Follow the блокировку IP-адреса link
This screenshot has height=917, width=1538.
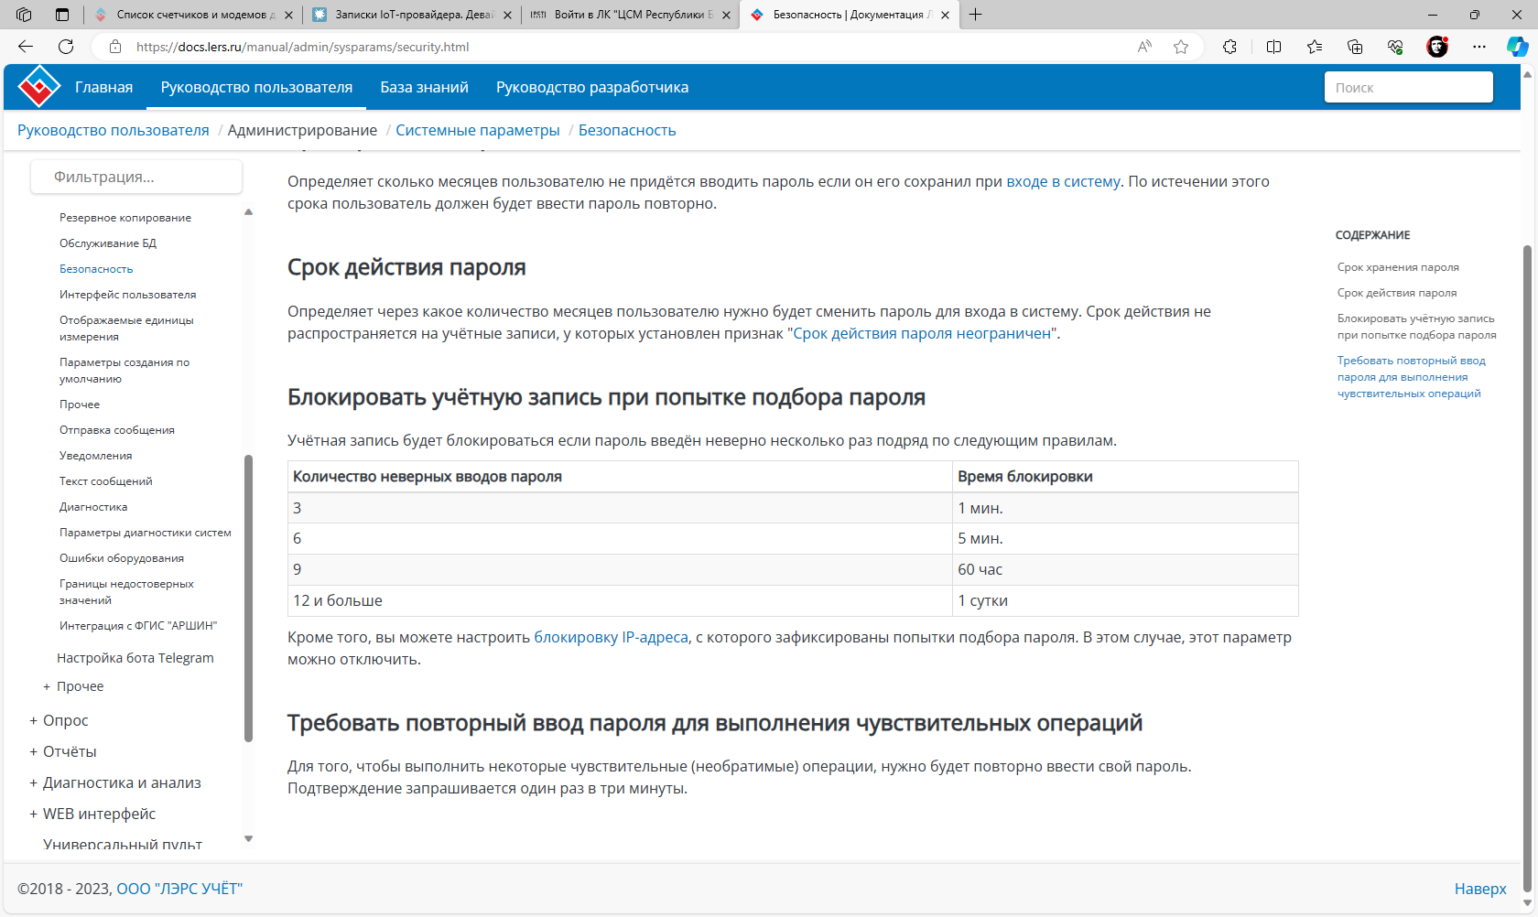[x=611, y=637]
